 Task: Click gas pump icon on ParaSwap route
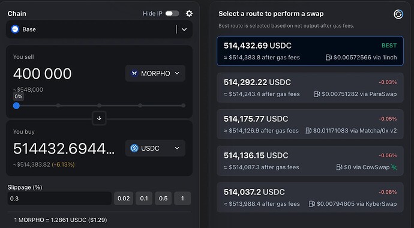[x=317, y=94]
